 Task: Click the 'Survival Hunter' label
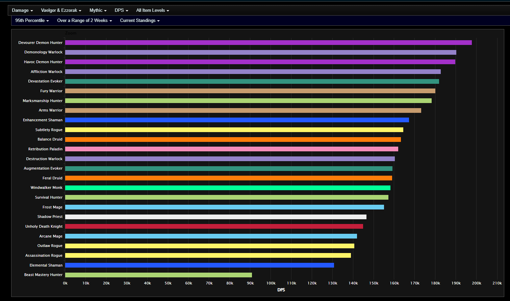pyautogui.click(x=49, y=197)
